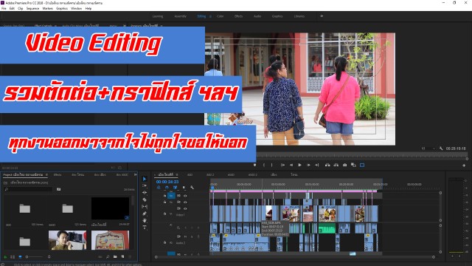Step forward one frame

308,165
